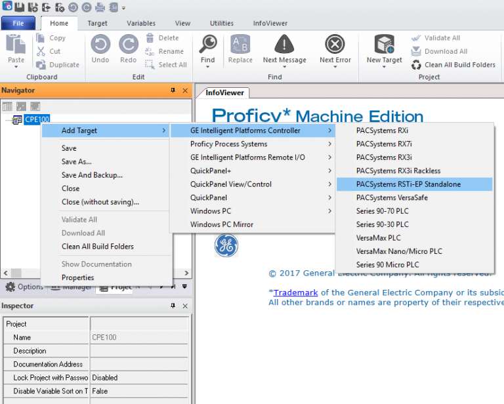Choose Save And Backup from context menu

tap(92, 175)
